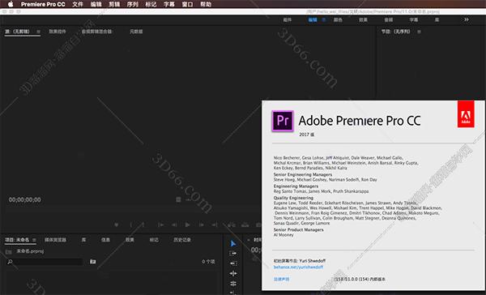Go to In point in source monitor
This screenshot has width=486, height=295.
click(x=160, y=224)
